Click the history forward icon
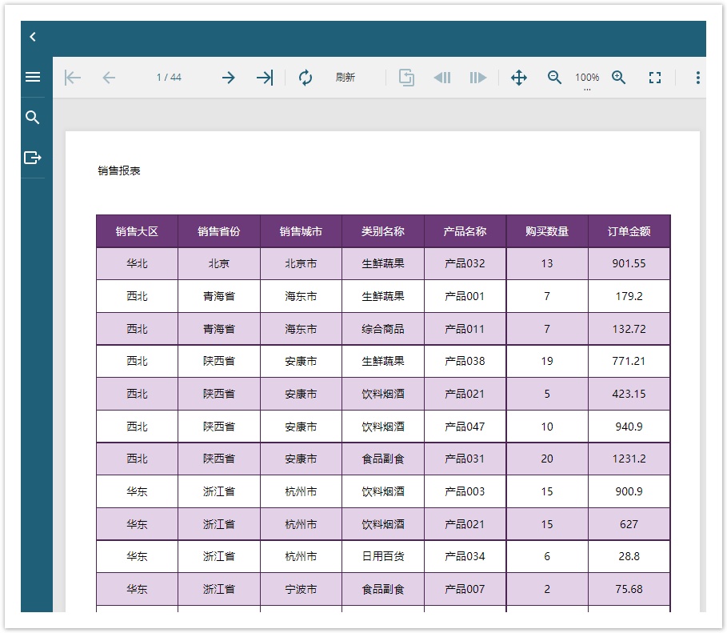Screen dimensions: 727x633 click(x=478, y=78)
